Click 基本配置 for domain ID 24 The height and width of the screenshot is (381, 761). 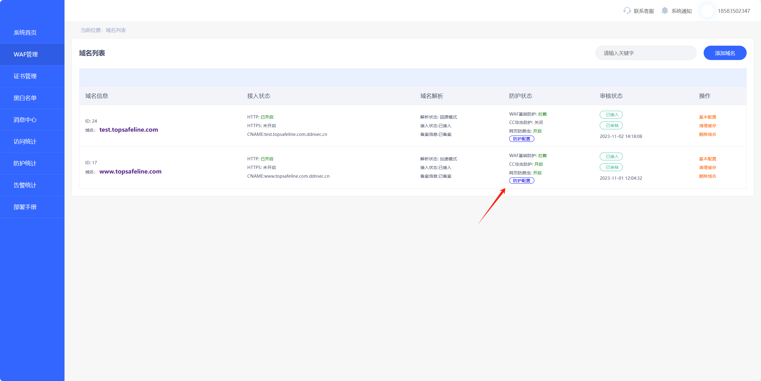708,117
